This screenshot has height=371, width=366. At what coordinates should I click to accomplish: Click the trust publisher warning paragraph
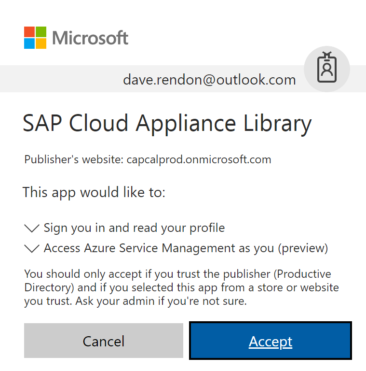181,288
